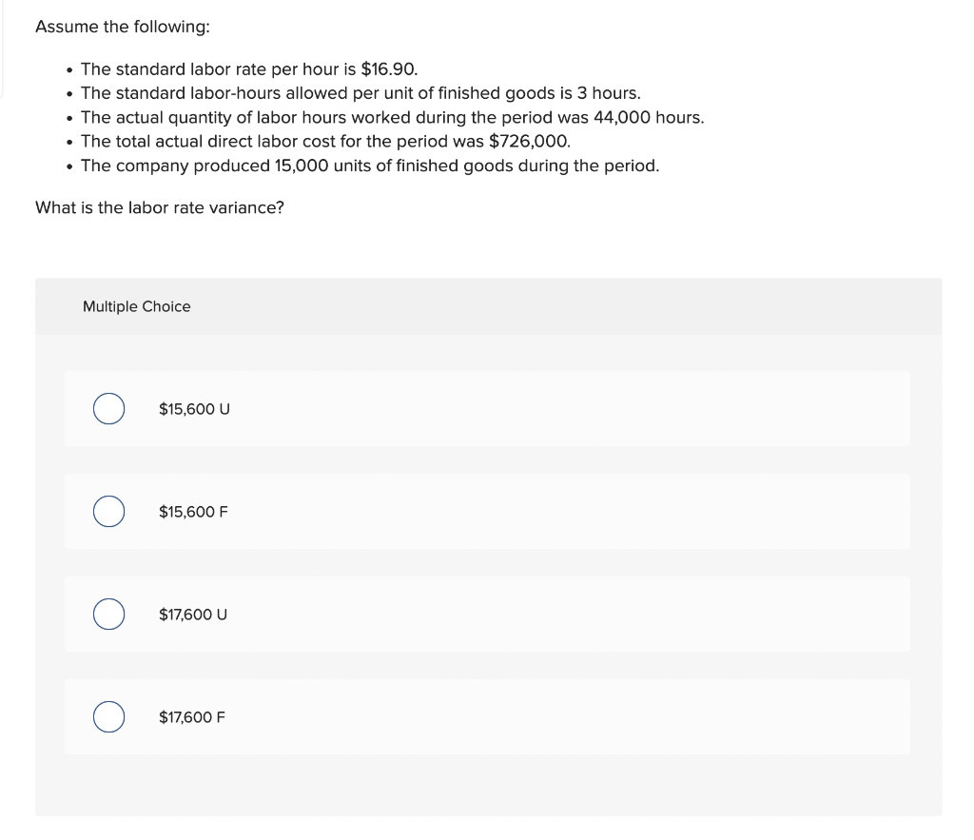Select the radio button for $17,600 F
This screenshot has width=974, height=840.
(x=108, y=716)
